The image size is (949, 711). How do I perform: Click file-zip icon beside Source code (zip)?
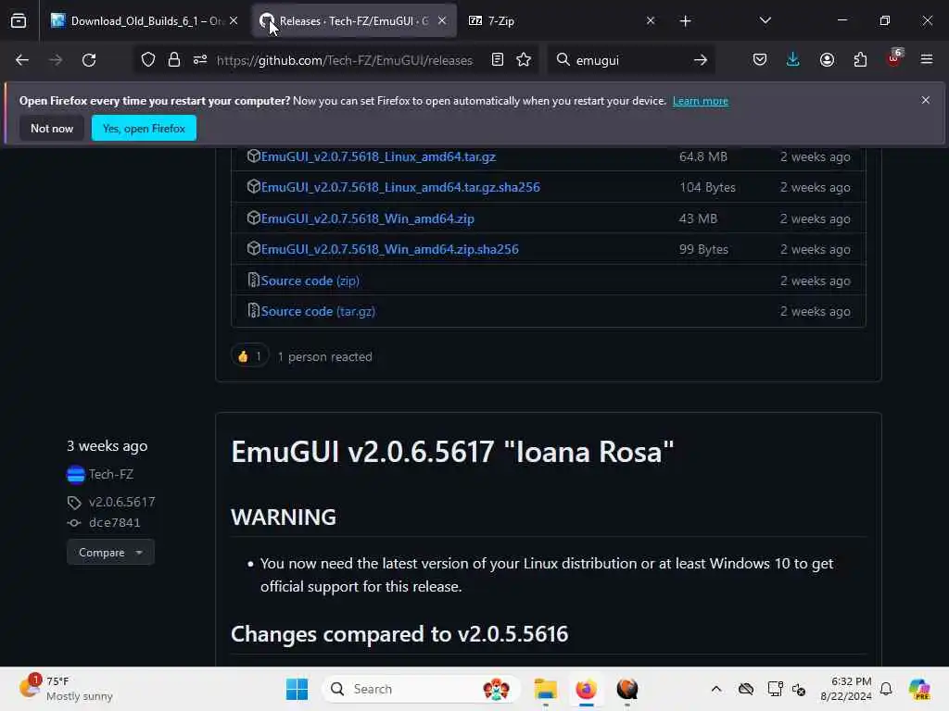[254, 280]
